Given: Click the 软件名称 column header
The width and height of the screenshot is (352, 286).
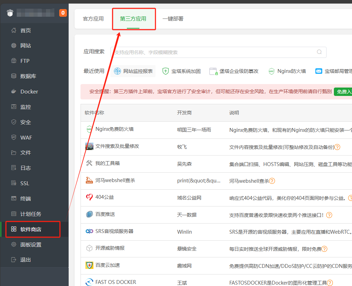Looking at the screenshot, I should point(94,113).
